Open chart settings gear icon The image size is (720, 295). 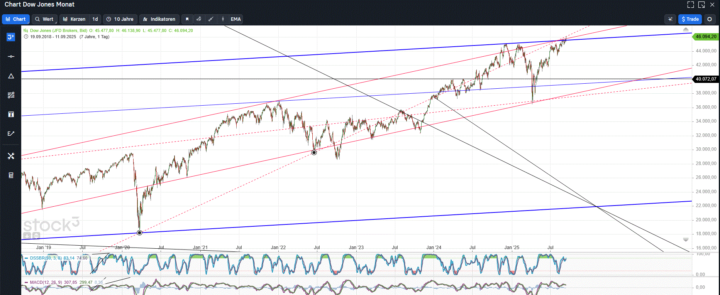click(x=710, y=19)
